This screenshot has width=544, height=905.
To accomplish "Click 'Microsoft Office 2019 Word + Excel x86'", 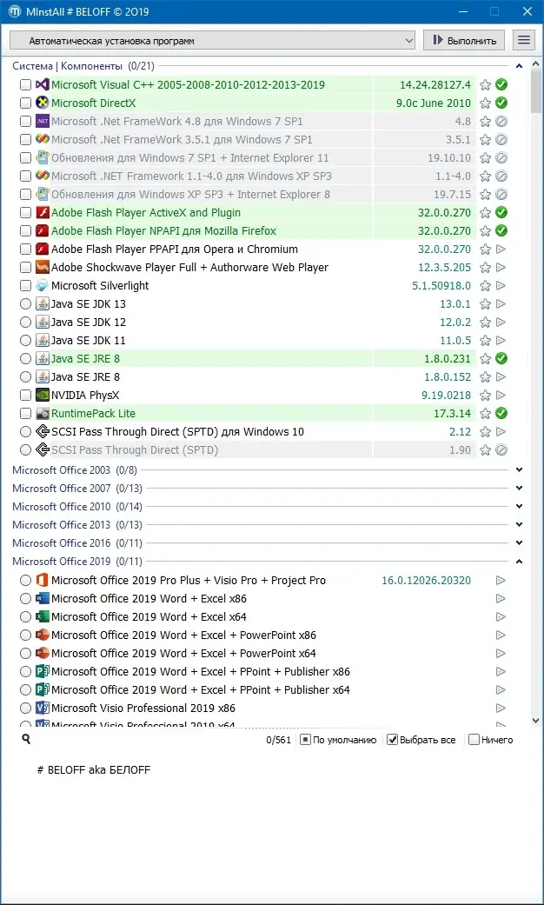I will point(149,598).
